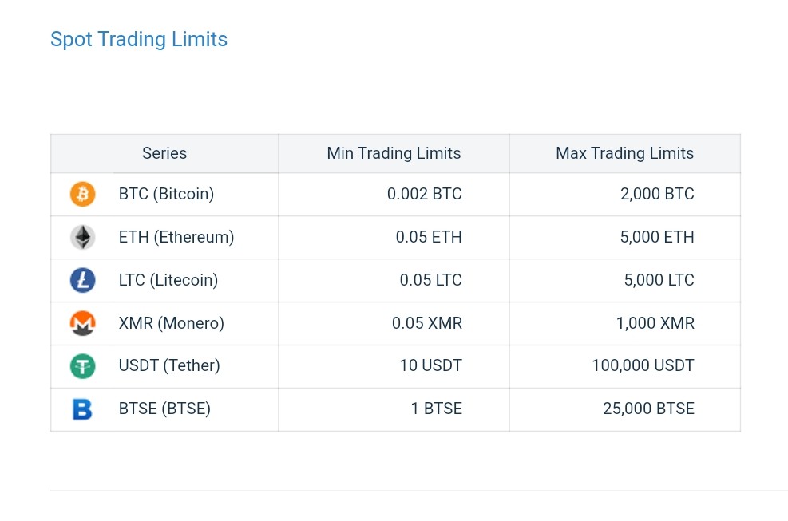Click the green Tether icon
Viewport: 788px width, 521px height.
[x=82, y=366]
